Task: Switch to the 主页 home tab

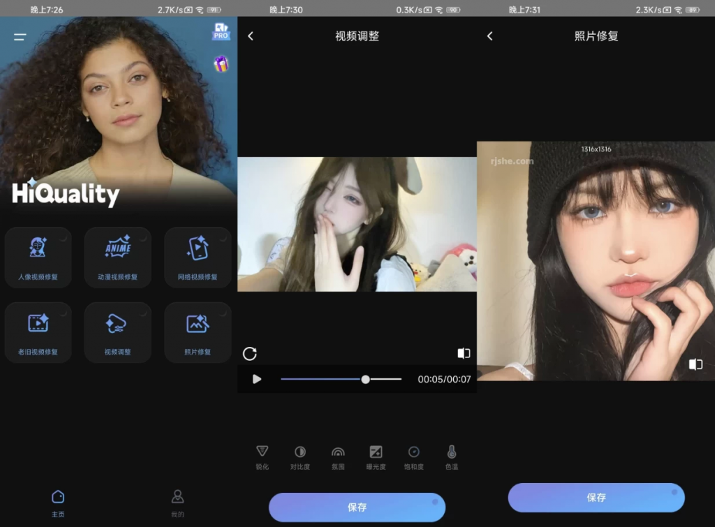Action: (x=58, y=503)
